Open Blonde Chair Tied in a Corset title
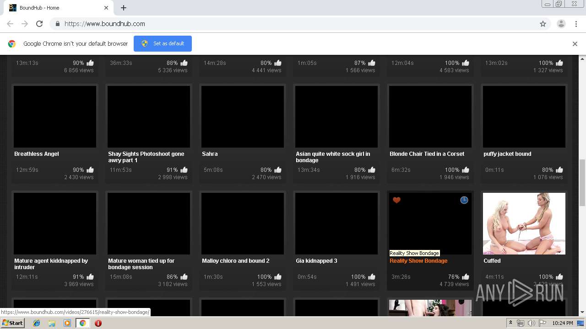Image resolution: width=586 pixels, height=329 pixels. tap(427, 154)
